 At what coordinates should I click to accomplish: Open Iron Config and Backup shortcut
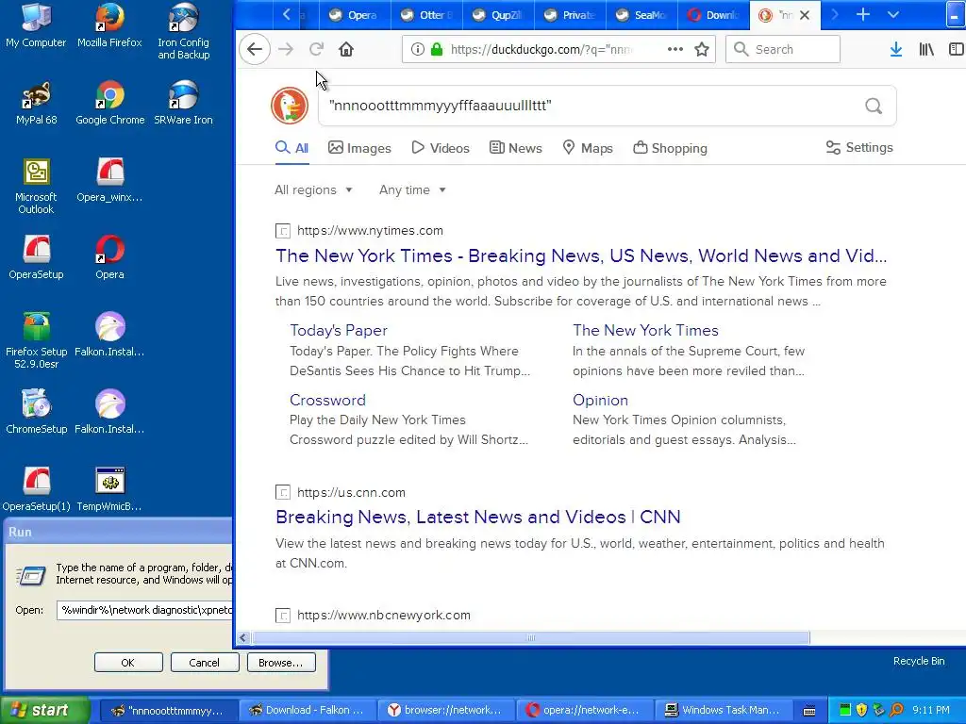[184, 31]
